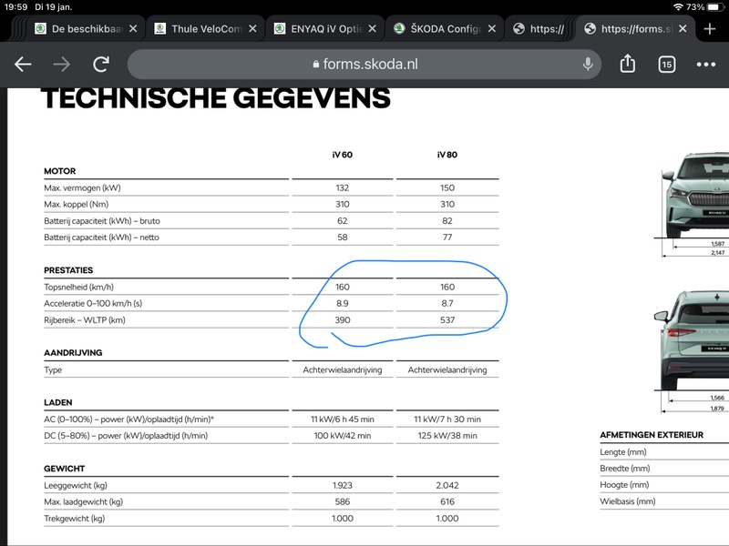Click the iV 80 column header

[447, 155]
